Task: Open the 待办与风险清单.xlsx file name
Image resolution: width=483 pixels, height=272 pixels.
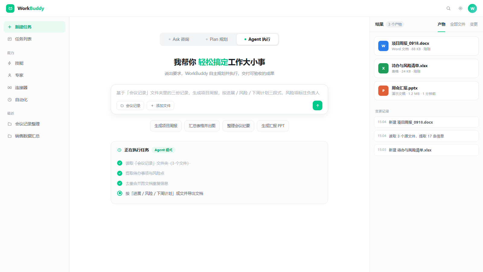Action: (410, 66)
